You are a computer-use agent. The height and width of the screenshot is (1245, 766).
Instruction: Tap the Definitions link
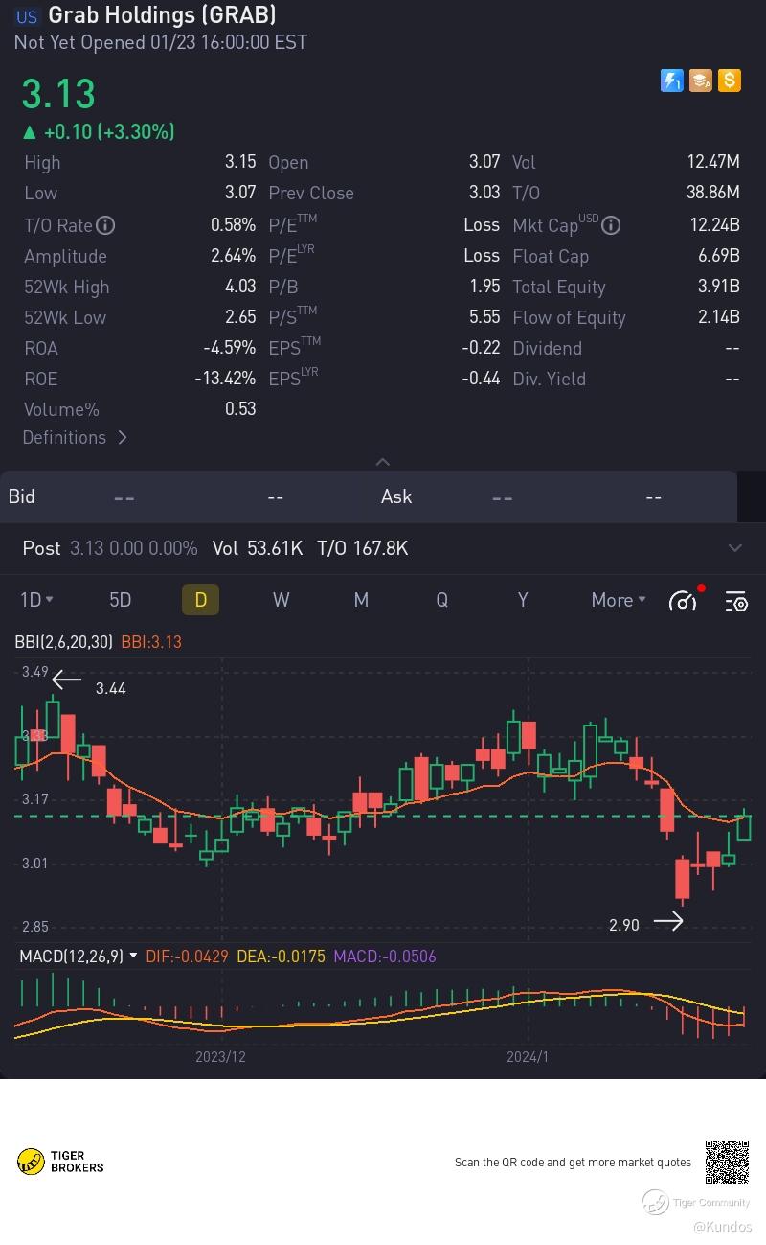click(x=64, y=437)
